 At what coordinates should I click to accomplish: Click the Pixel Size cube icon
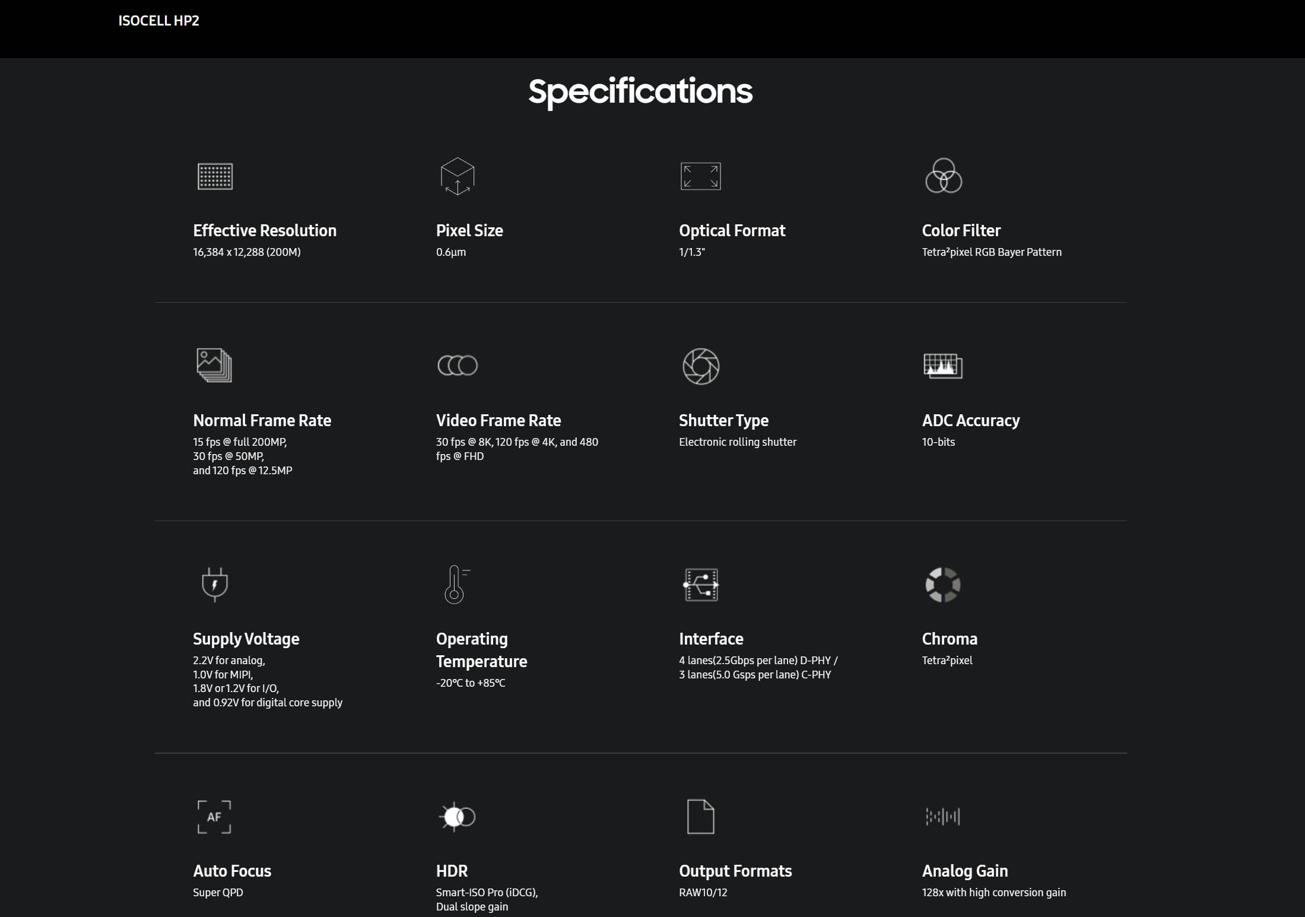(458, 176)
